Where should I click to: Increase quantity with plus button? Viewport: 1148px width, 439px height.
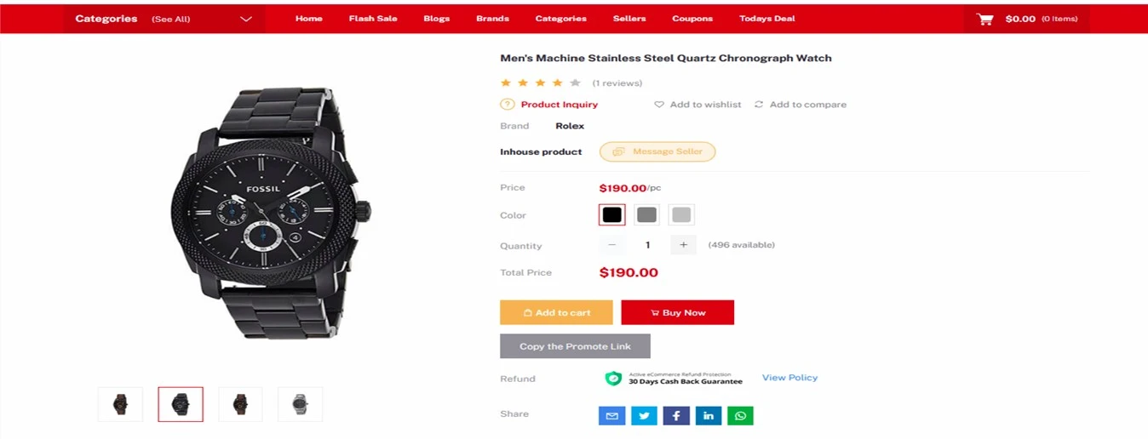[x=683, y=245]
